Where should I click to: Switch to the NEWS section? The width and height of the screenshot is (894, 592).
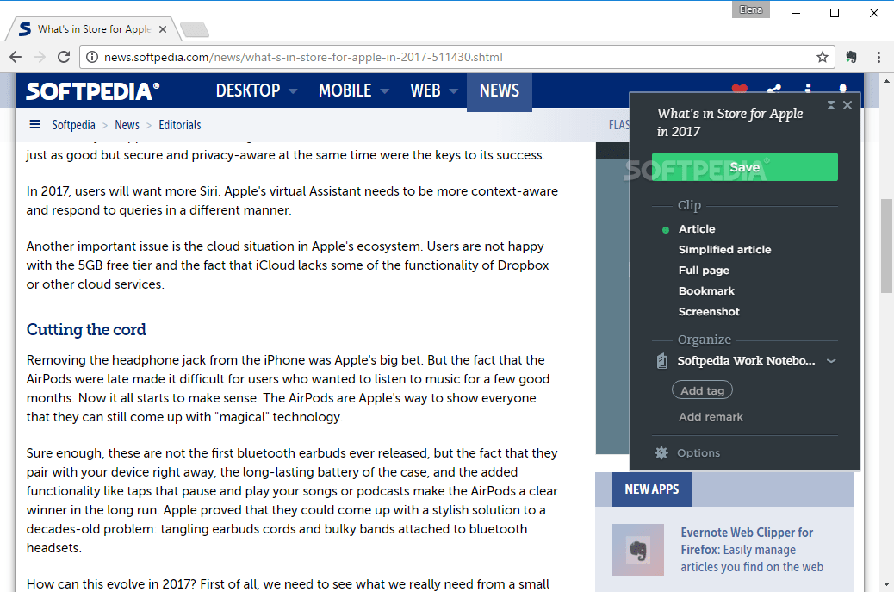tap(500, 90)
